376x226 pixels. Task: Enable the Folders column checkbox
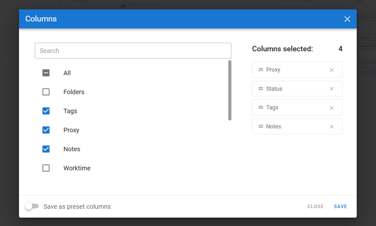click(46, 92)
